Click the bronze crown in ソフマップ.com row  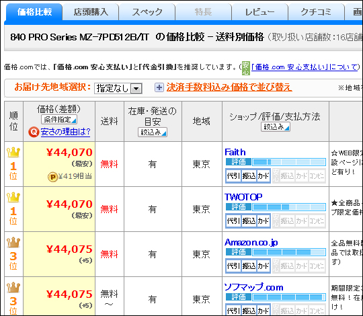tap(13, 287)
